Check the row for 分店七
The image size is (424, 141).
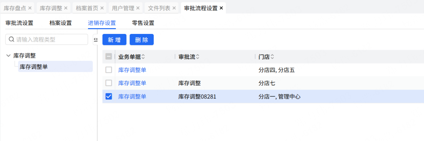(108, 83)
